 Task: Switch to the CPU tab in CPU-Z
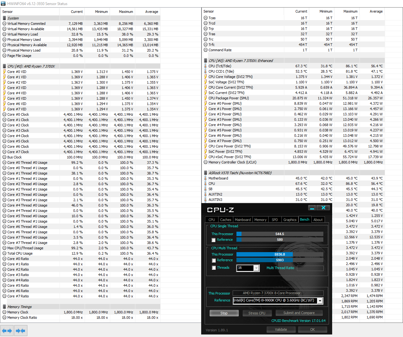click(x=212, y=220)
